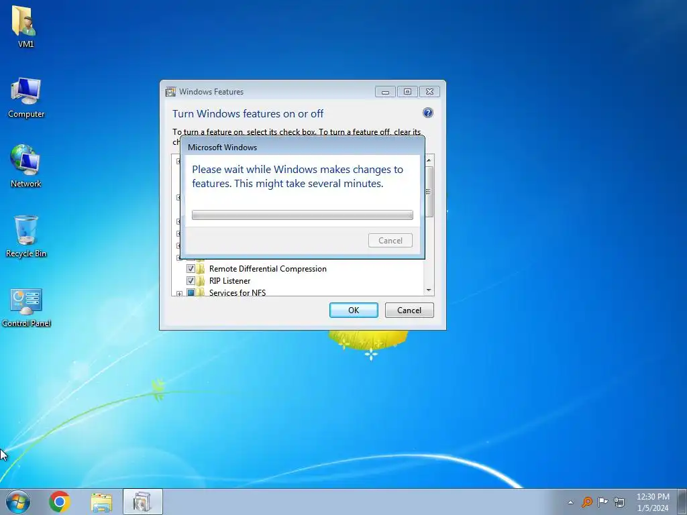Click OK in Windows Features
The image size is (687, 515).
[x=354, y=310]
